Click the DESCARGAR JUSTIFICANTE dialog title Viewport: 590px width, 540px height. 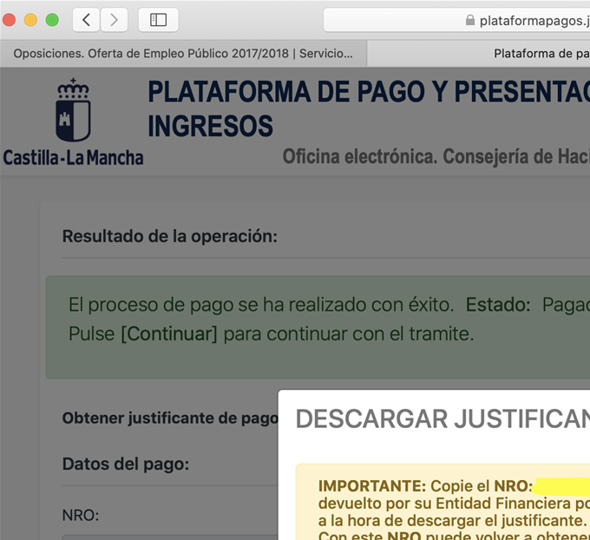pyautogui.click(x=442, y=419)
